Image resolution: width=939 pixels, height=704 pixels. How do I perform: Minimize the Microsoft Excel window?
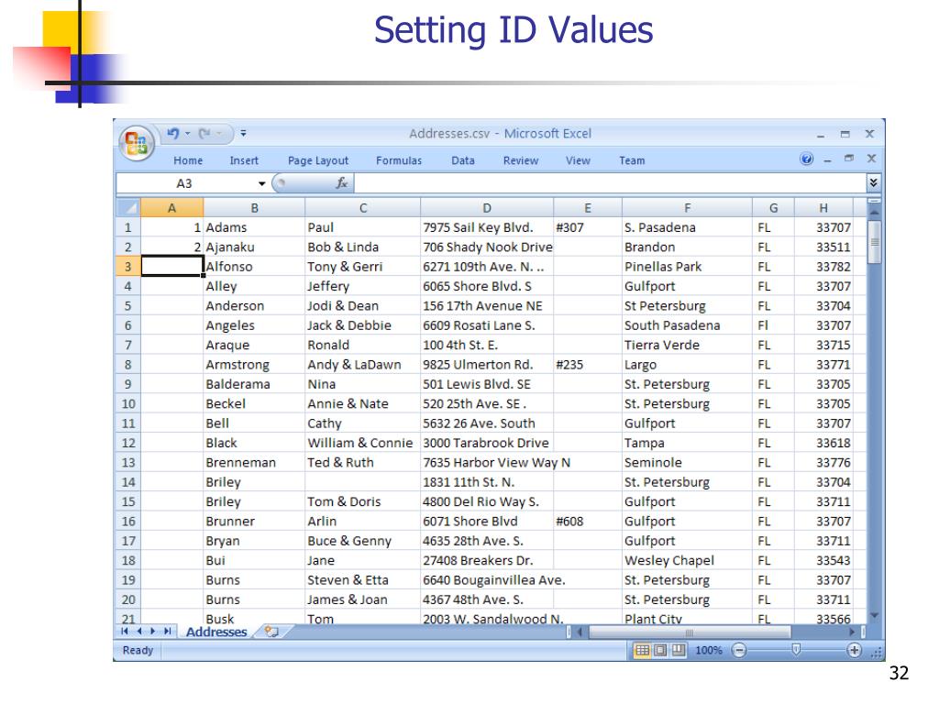pos(821,135)
